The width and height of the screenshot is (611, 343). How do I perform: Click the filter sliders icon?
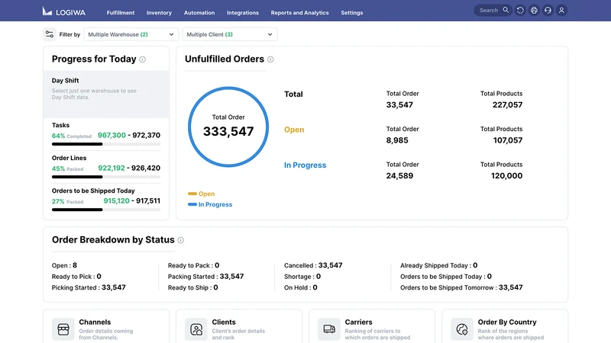pos(50,34)
